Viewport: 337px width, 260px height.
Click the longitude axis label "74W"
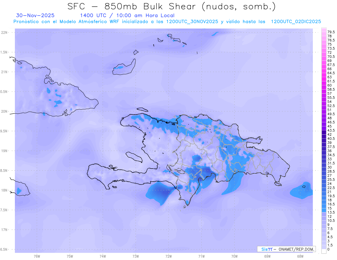click(103, 256)
